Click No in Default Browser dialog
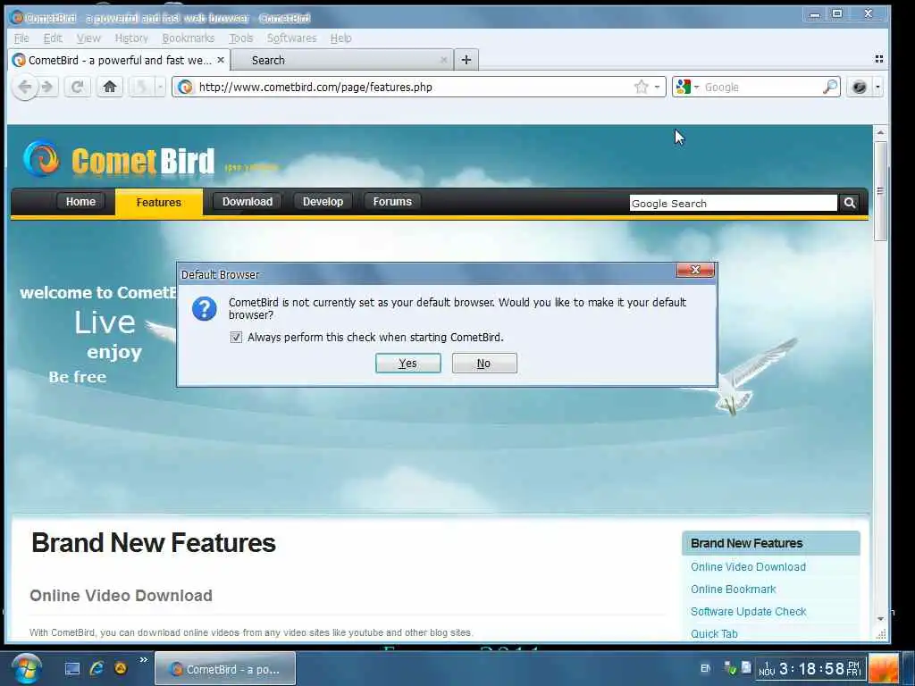 pyautogui.click(x=483, y=363)
